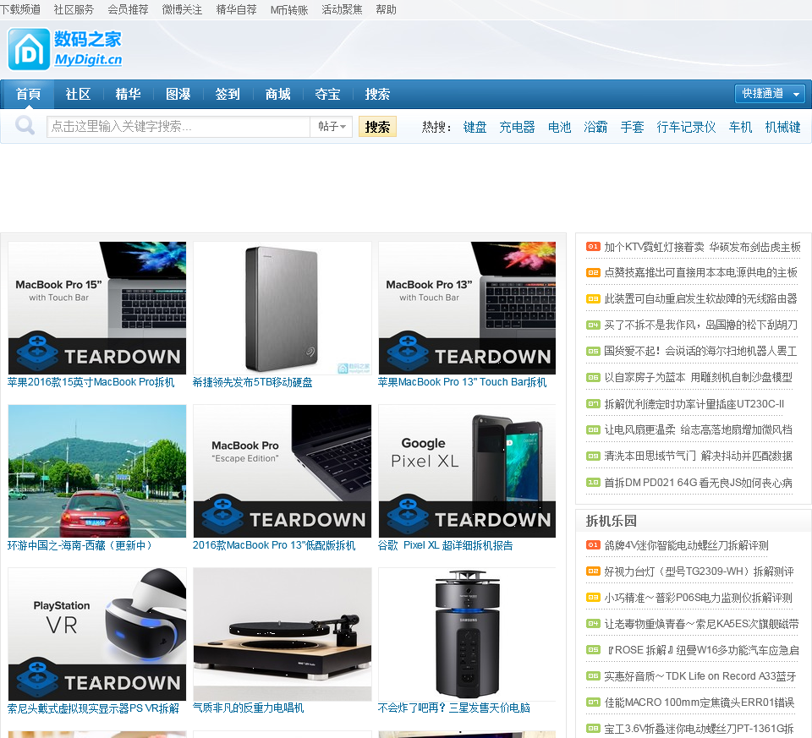Open the 快捷通道 dropdown
Image resolution: width=812 pixels, height=738 pixels.
pos(770,94)
